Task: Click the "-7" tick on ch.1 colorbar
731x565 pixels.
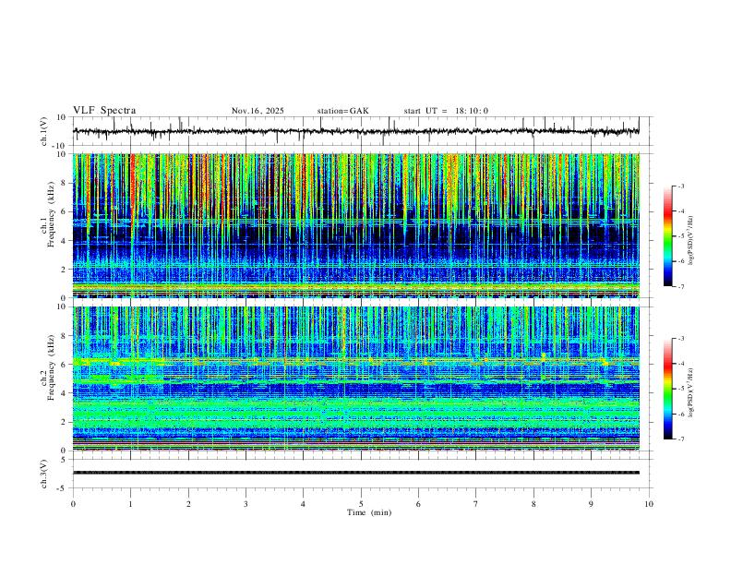Action: pyautogui.click(x=681, y=286)
